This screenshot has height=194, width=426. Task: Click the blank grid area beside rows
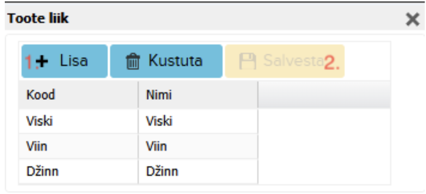click(324, 146)
